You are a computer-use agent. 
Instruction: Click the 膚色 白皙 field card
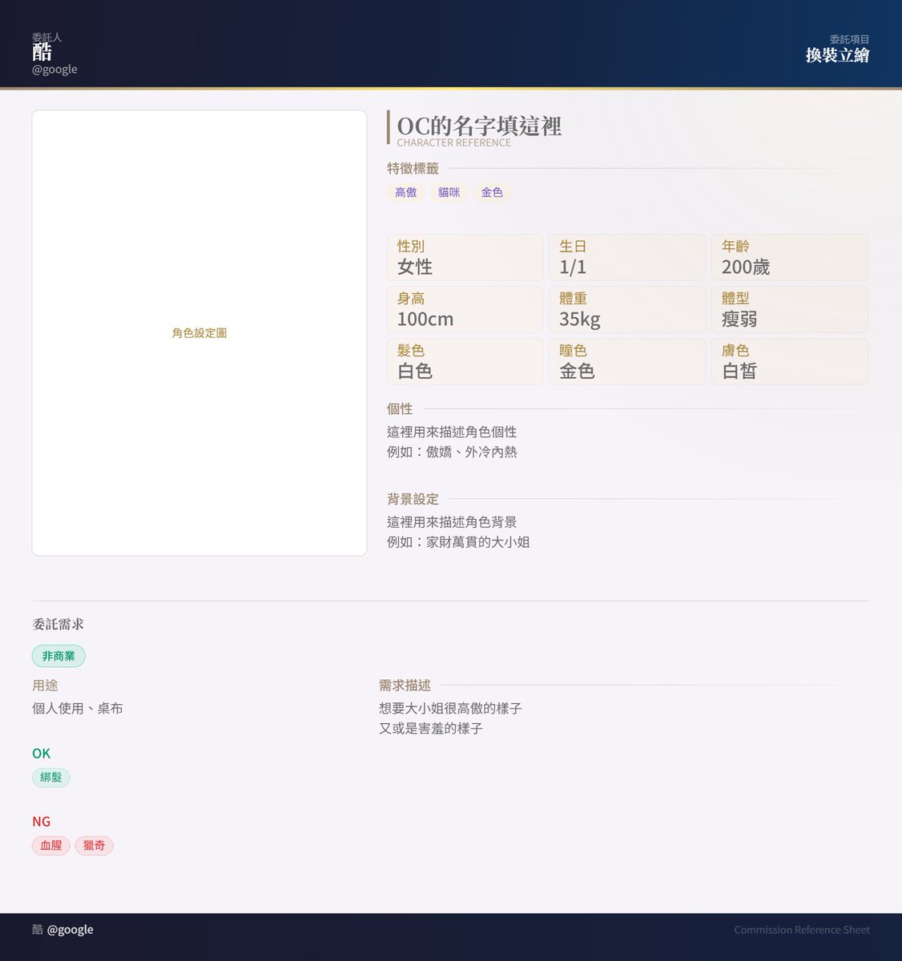[790, 361]
